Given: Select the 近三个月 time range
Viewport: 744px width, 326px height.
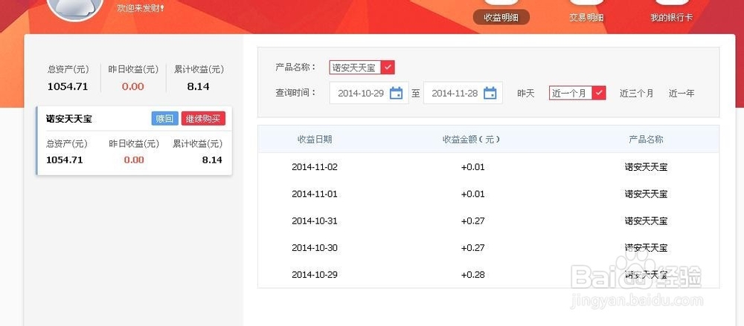Looking at the screenshot, I should 636,94.
